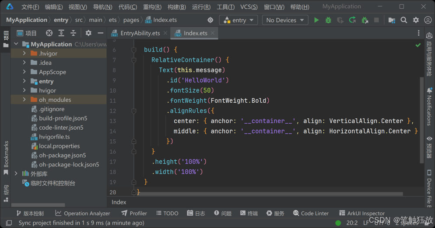Open project panel options gear

coord(88,33)
